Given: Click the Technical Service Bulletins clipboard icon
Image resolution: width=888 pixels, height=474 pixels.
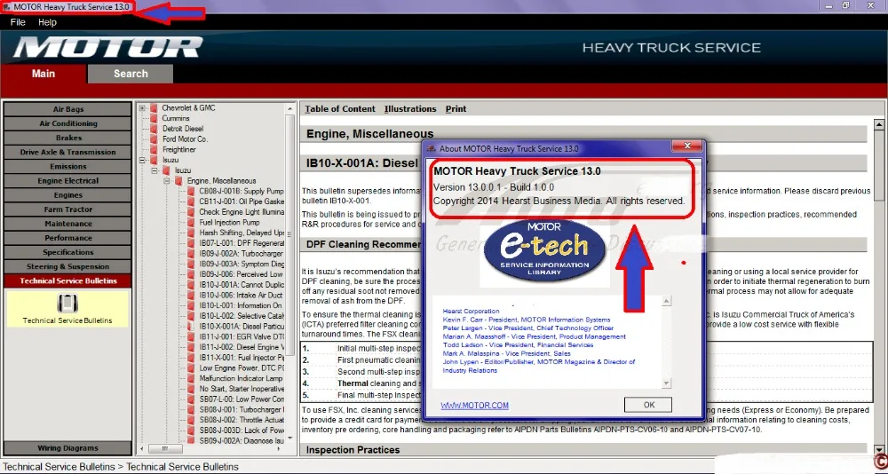Looking at the screenshot, I should tap(67, 303).
